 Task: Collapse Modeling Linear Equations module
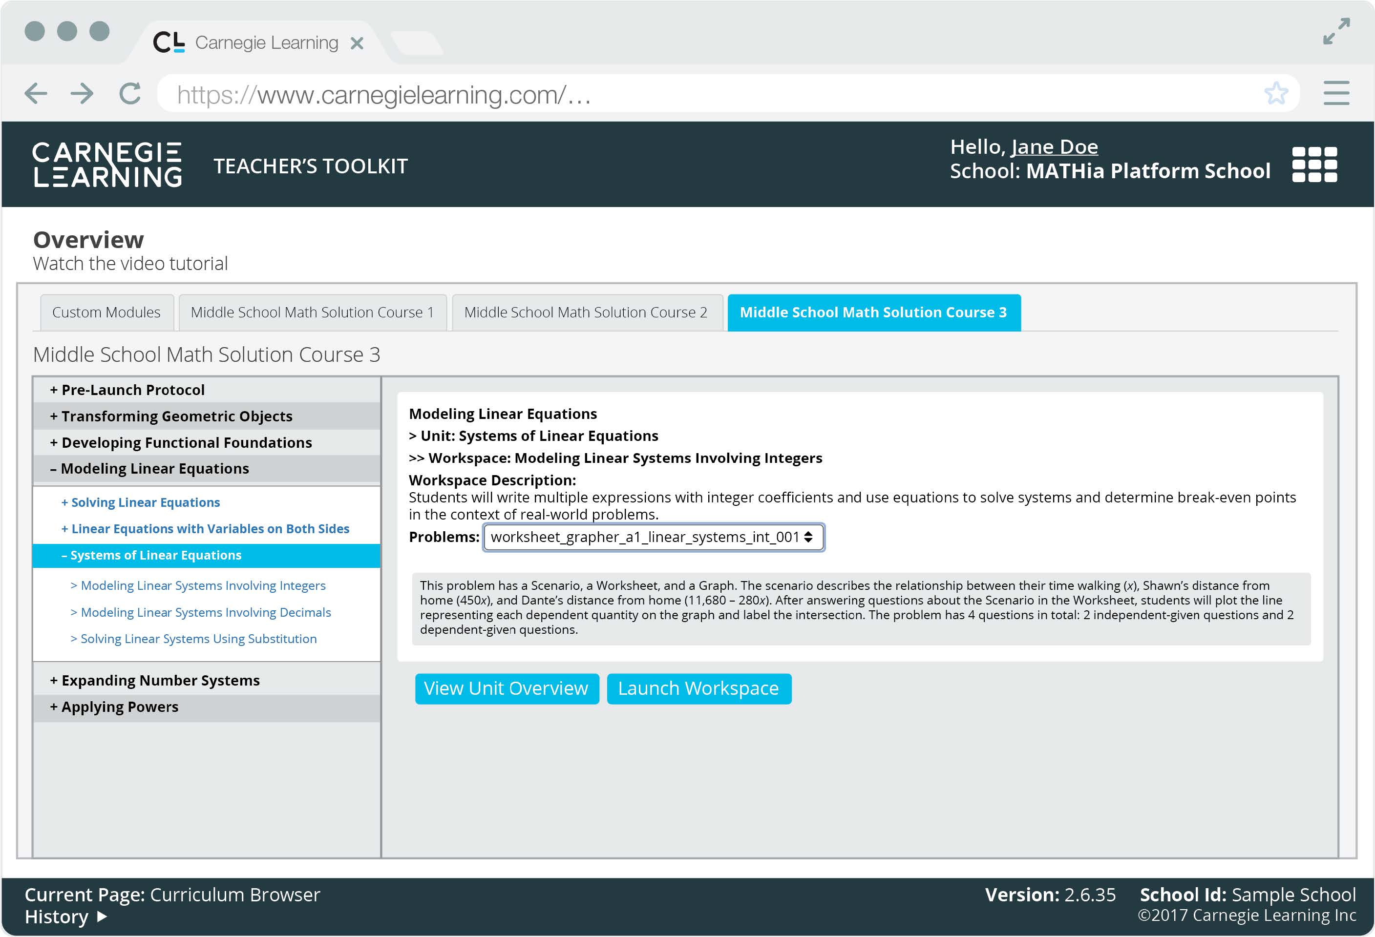[x=207, y=469]
